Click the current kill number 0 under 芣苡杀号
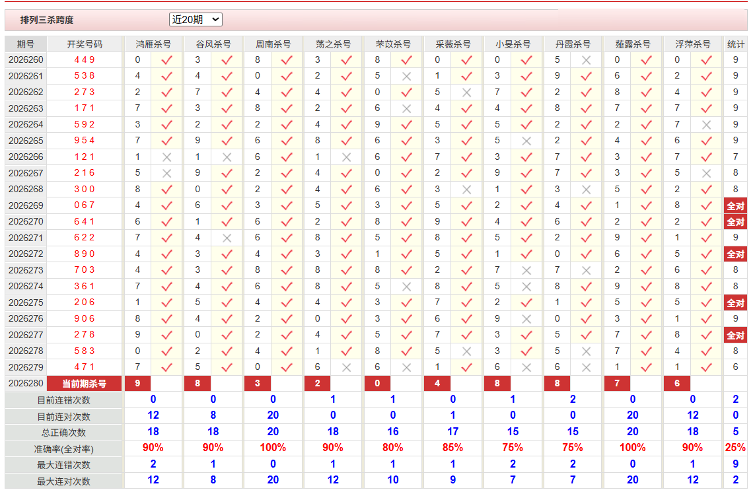This screenshot has width=755, height=494. coord(377,384)
